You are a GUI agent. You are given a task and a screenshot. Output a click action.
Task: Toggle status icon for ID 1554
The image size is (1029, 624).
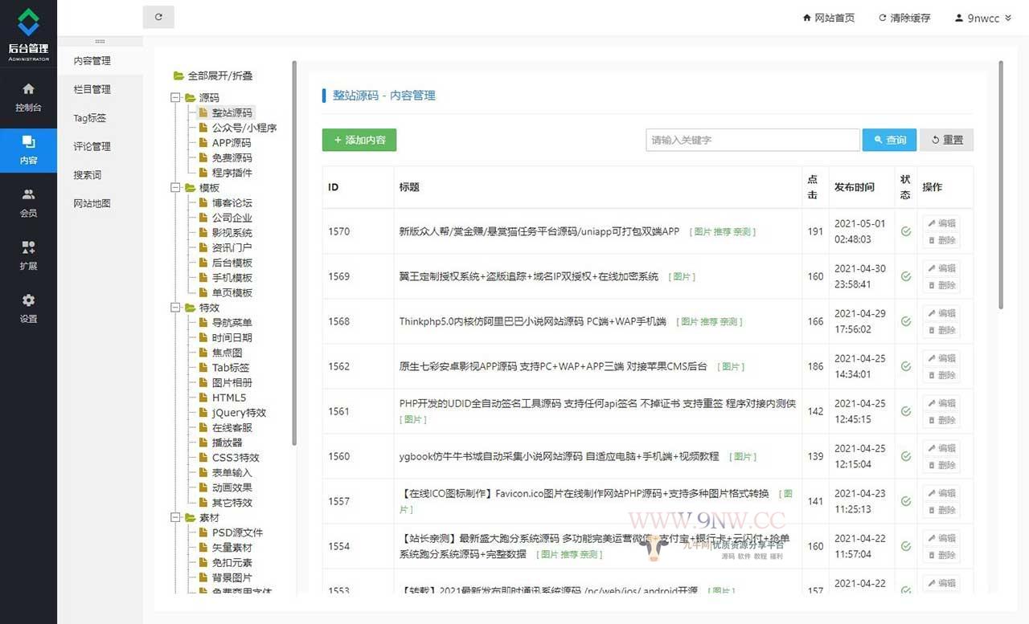(x=906, y=546)
